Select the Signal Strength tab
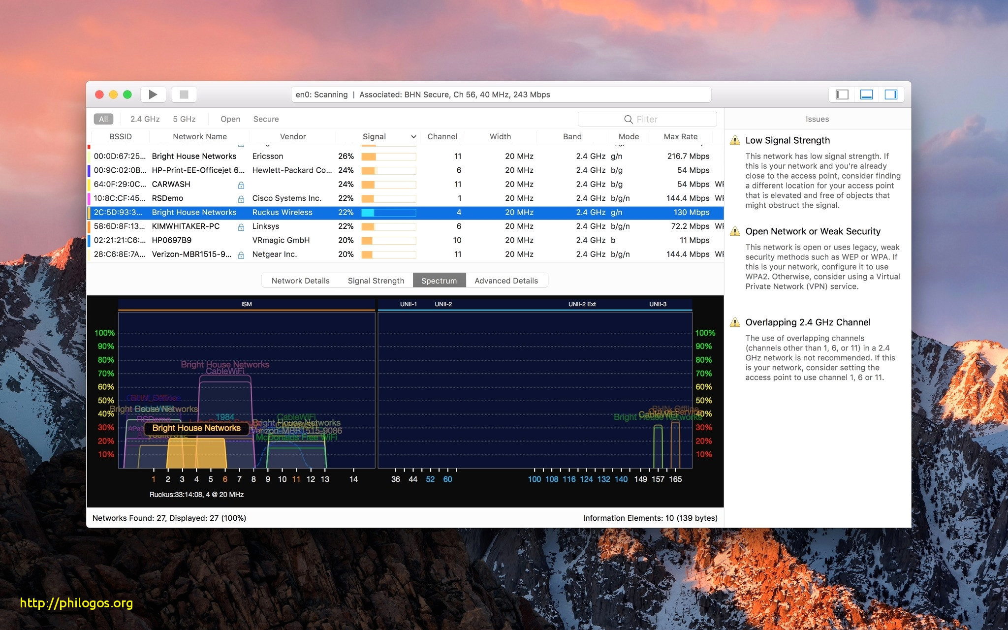Image resolution: width=1008 pixels, height=630 pixels. [375, 280]
